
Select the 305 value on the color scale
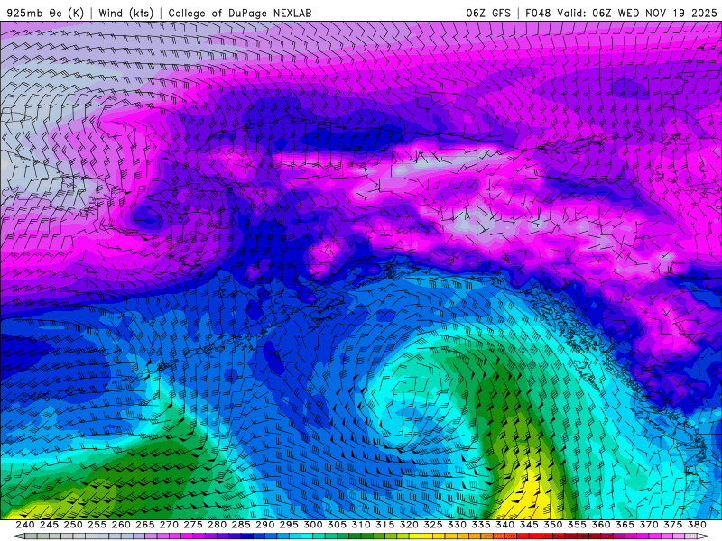337,525
